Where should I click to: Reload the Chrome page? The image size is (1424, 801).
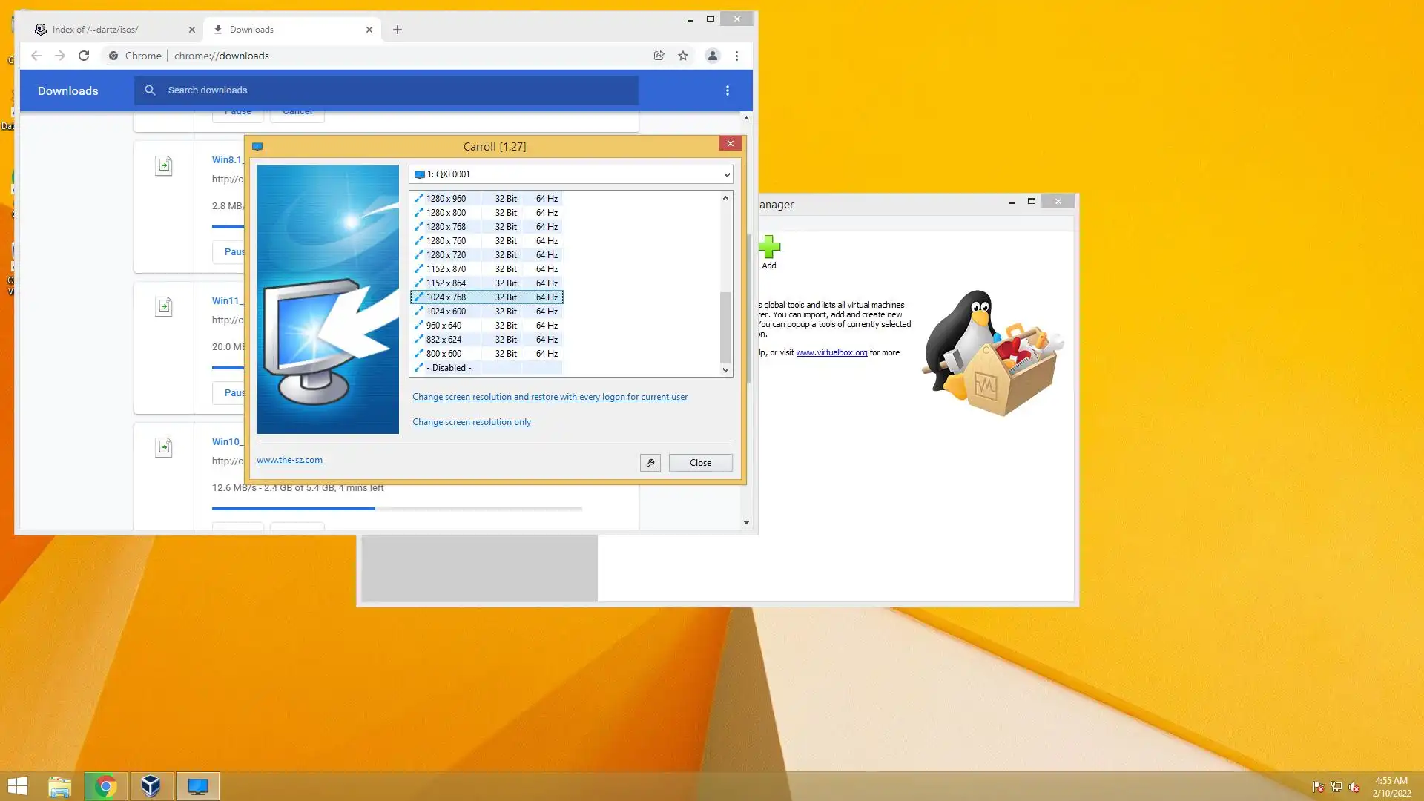(84, 56)
